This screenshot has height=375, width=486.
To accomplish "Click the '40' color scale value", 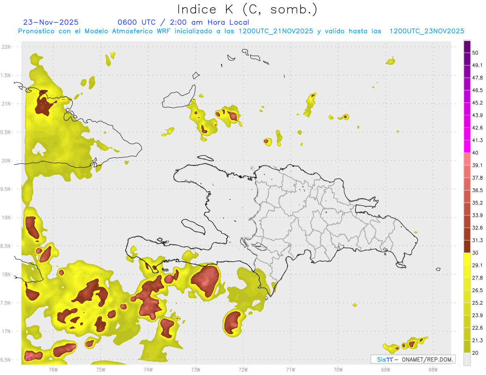I will tap(475, 153).
